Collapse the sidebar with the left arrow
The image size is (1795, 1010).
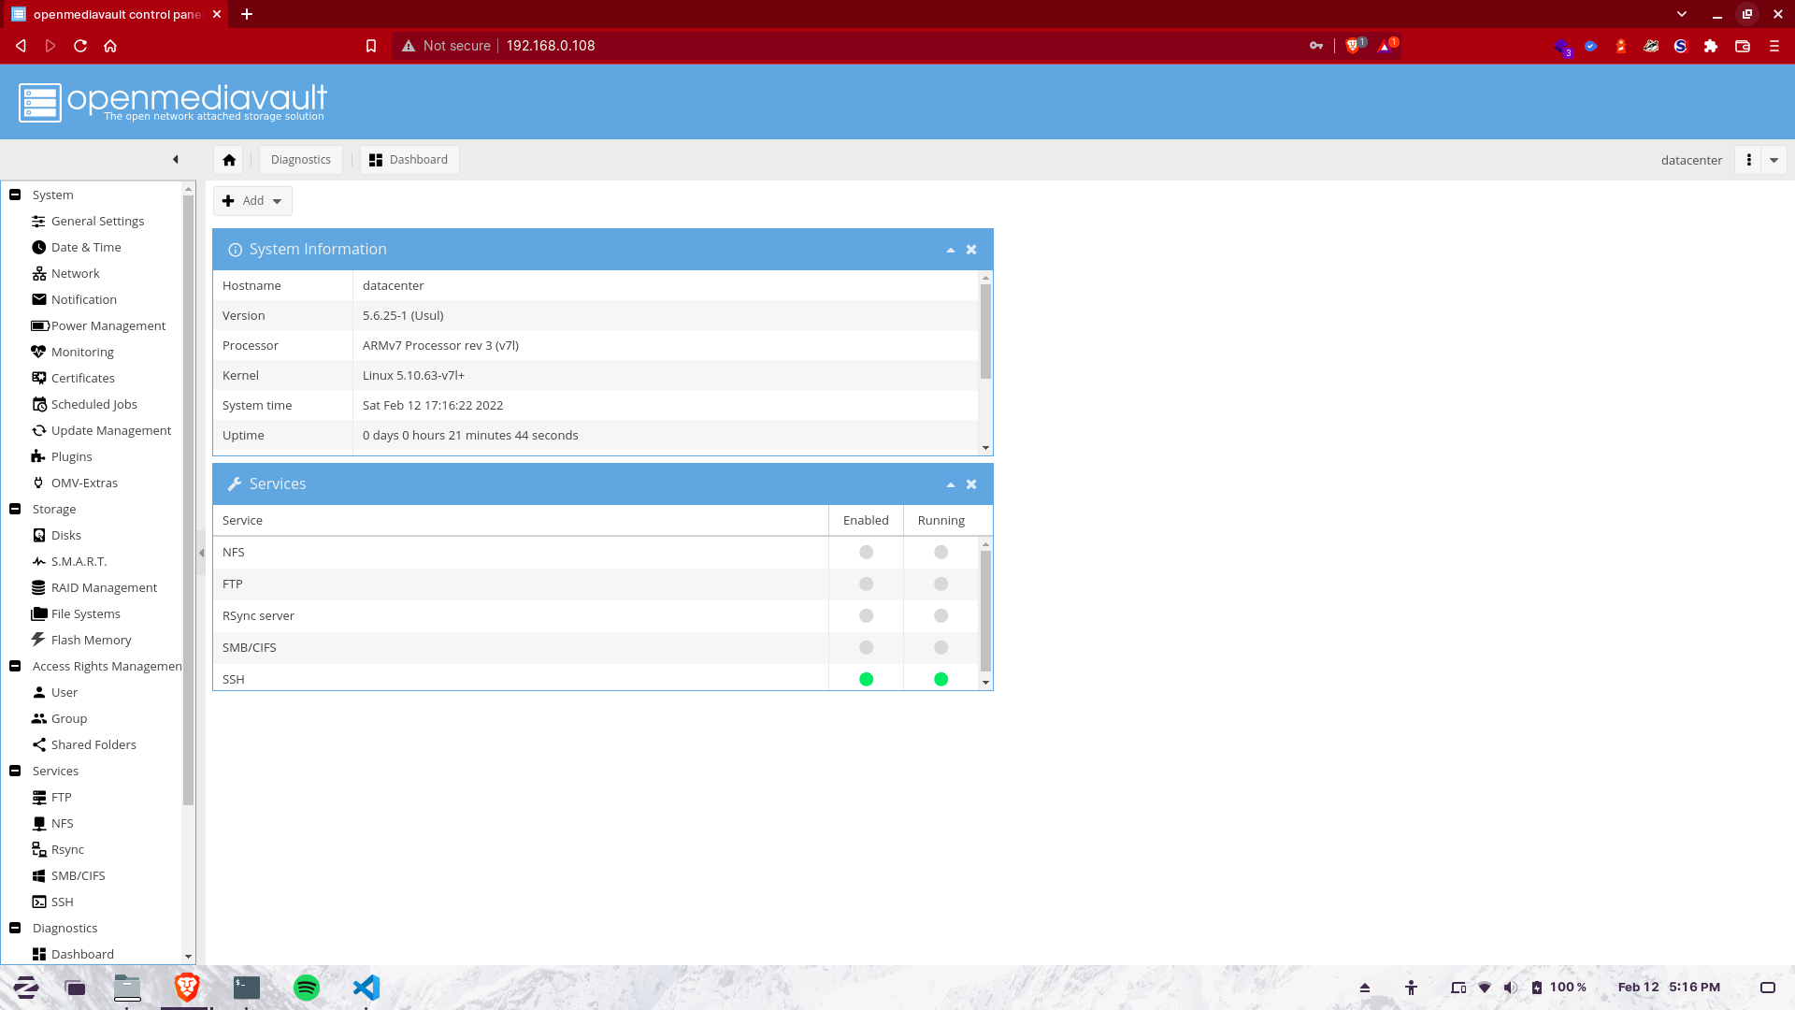[x=176, y=159]
